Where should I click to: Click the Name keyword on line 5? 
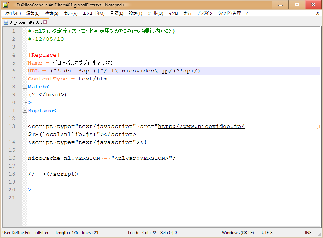[35, 63]
